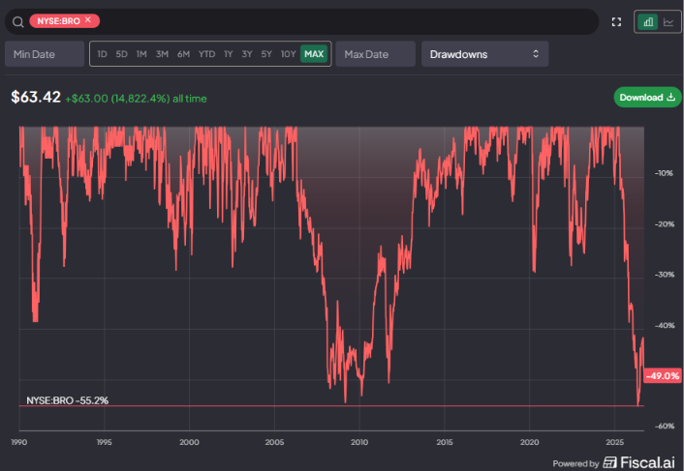Select the YTD time range
This screenshot has width=684, height=471.
(206, 54)
